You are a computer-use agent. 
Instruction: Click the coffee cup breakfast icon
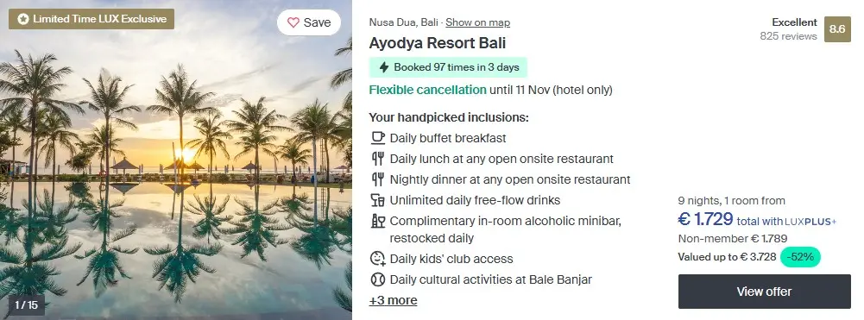(x=377, y=138)
